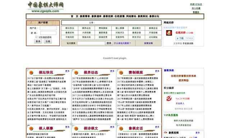Open 象棋谱库 in the nav bar
Image resolution: width=230 pixels, height=138 pixels.
[96, 16]
